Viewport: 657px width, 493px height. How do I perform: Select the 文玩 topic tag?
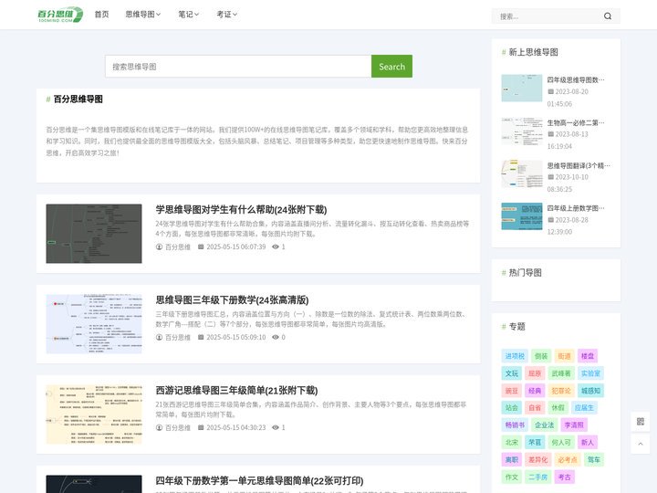pos(511,373)
